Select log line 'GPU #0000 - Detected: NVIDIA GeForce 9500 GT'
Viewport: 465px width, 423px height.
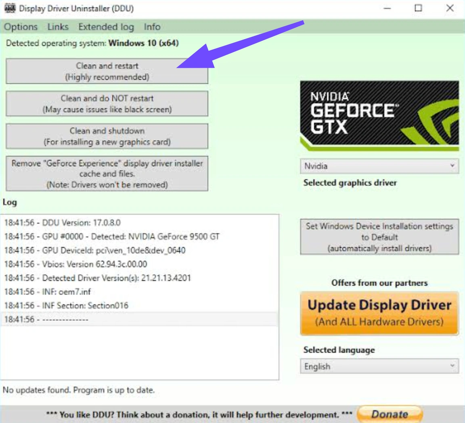pyautogui.click(x=139, y=237)
